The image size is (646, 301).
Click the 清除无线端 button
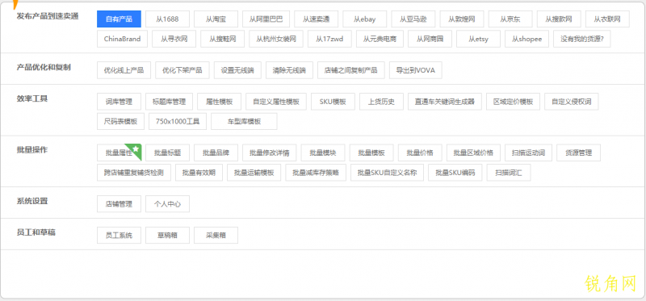[x=289, y=70]
